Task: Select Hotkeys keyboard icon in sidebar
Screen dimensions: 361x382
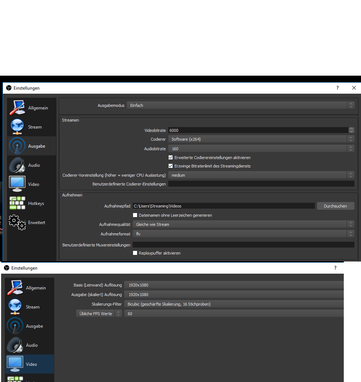Action: 17,203
